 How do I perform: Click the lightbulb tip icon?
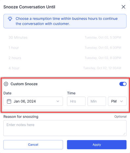(x=10, y=18)
